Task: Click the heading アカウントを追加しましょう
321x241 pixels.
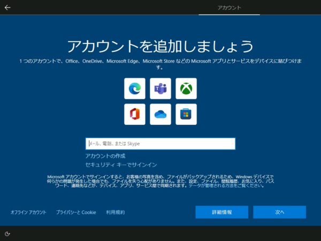Action: coord(160,46)
